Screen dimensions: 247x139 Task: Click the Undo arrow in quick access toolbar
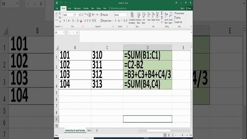coord(61,3)
